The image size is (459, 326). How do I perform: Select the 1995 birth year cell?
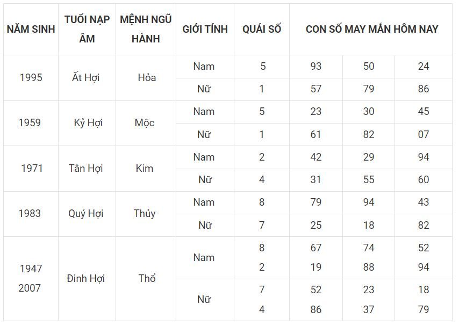point(31,77)
